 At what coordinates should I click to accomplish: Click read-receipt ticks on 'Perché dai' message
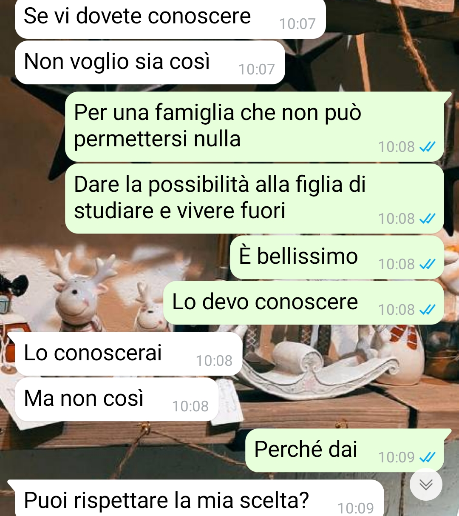(427, 457)
